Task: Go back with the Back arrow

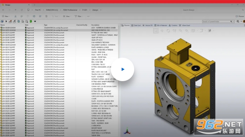Action: 3,10
